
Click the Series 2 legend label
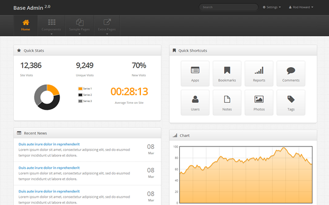[x=88, y=95]
